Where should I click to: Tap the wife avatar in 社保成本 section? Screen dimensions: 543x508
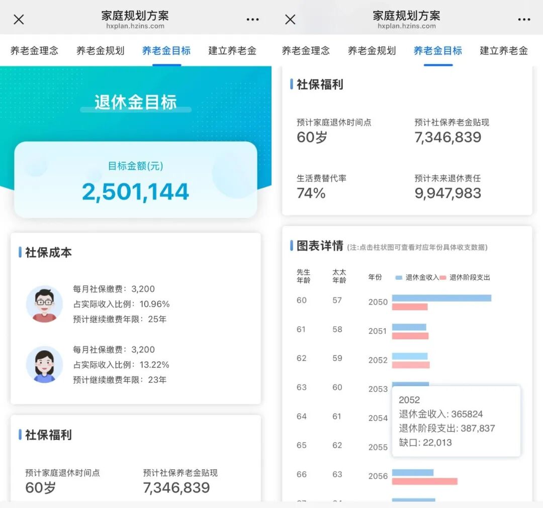[44, 365]
